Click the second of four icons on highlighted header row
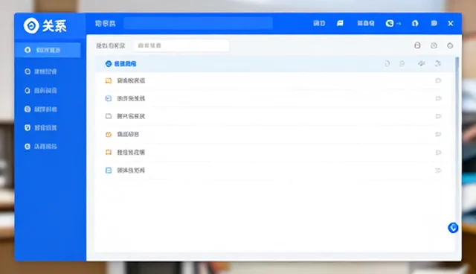This screenshot has height=274, width=476. [402, 63]
